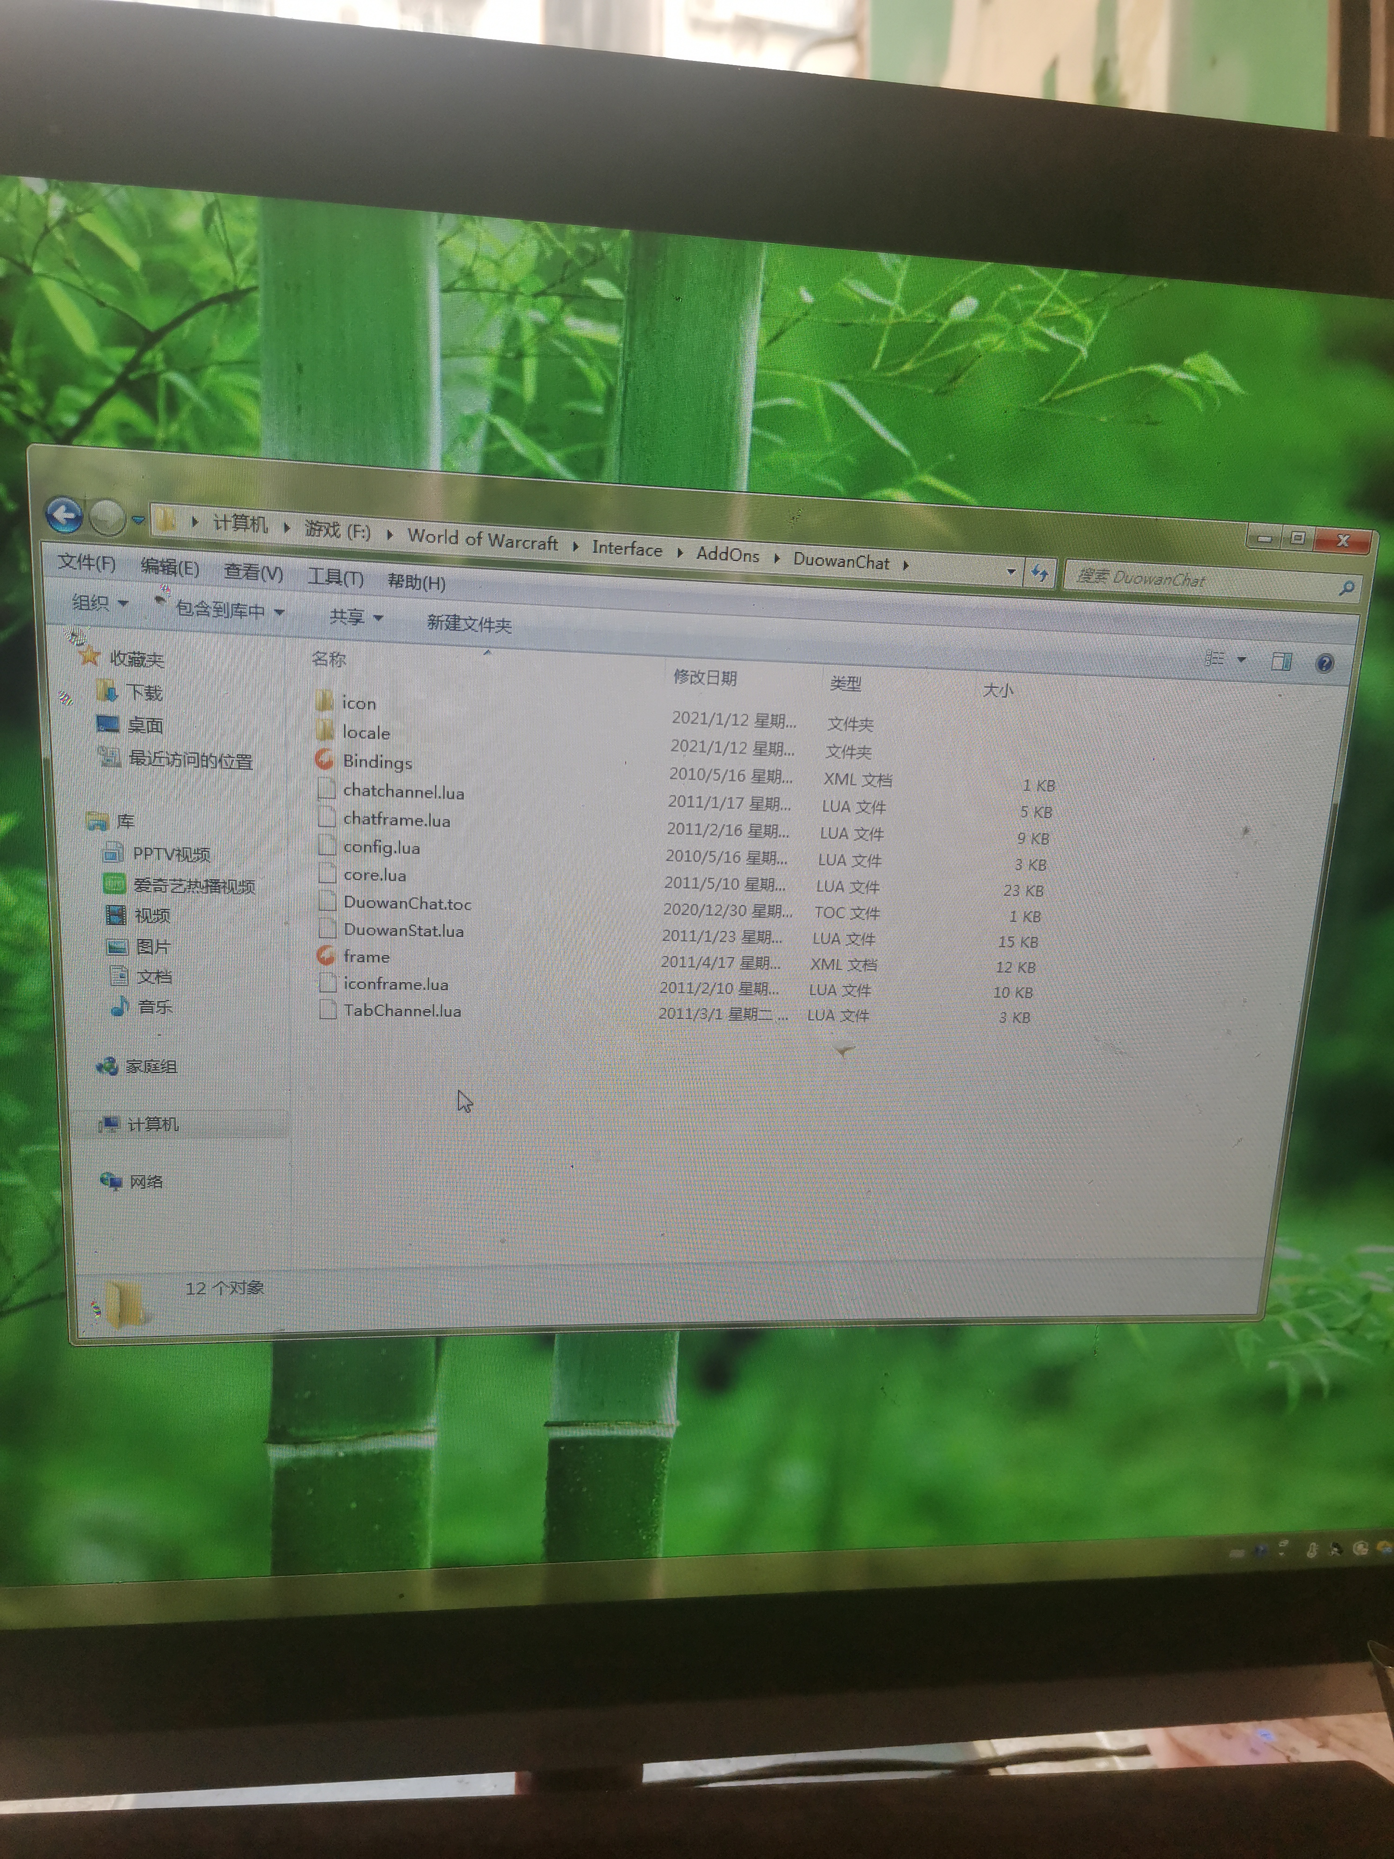The height and width of the screenshot is (1859, 1394).
Task: Expand the address bar history dropdown
Action: pyautogui.click(x=1011, y=572)
